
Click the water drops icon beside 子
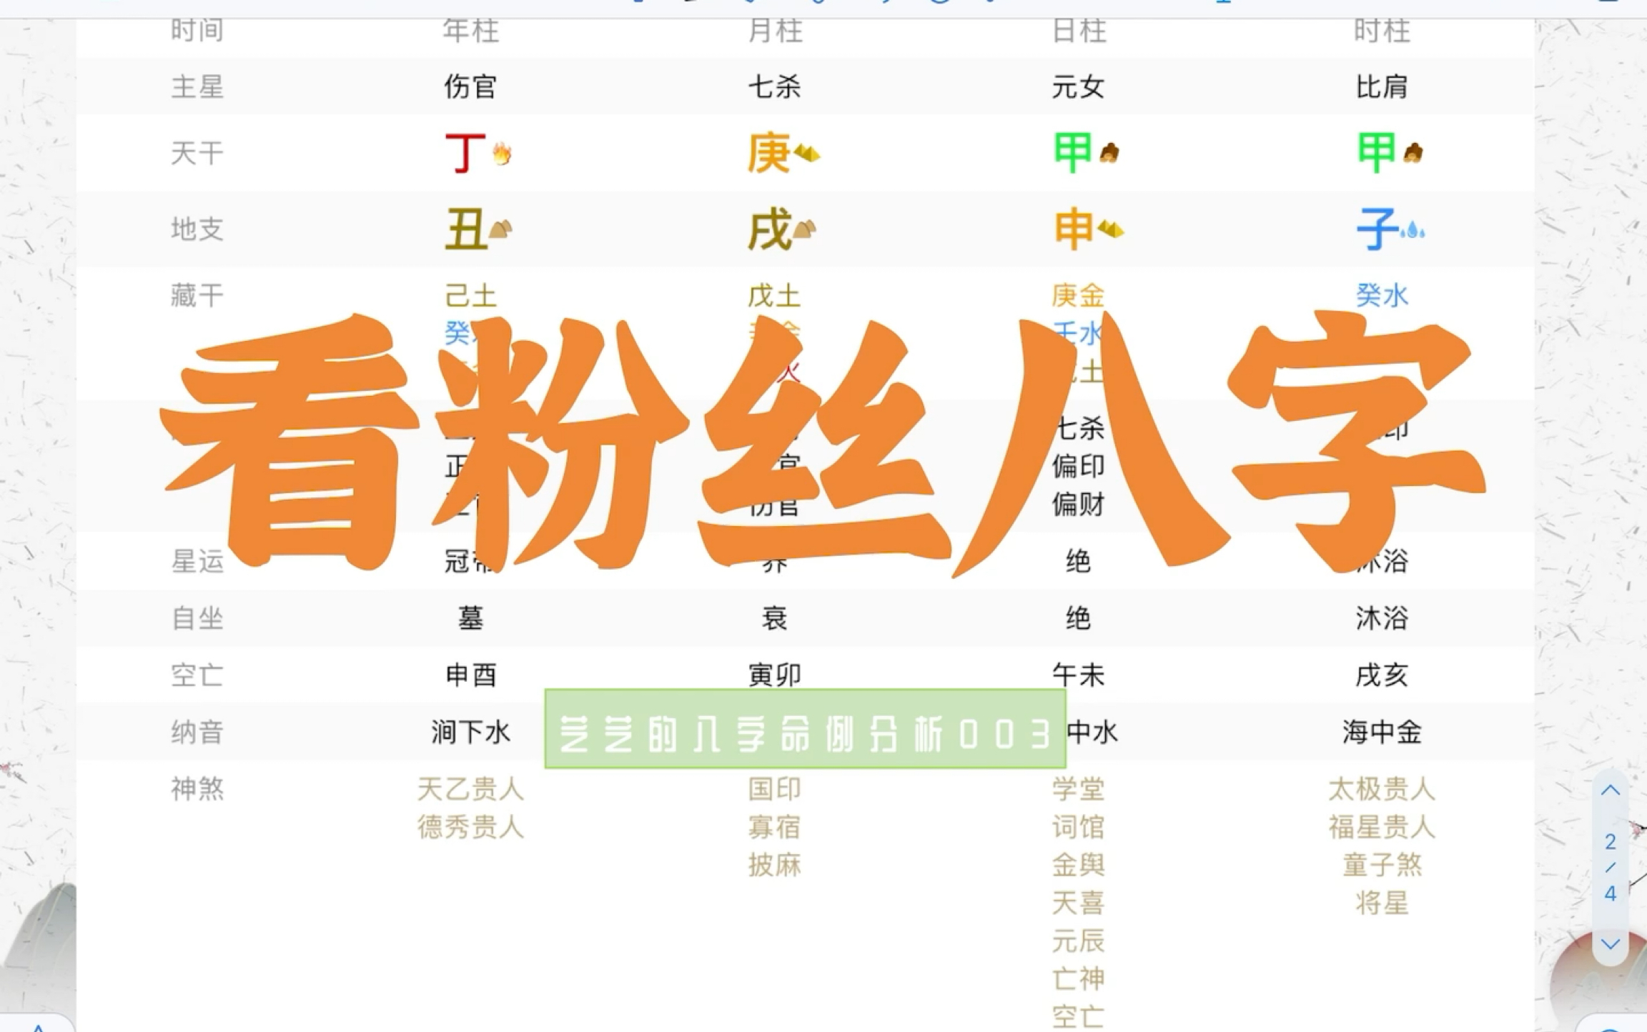[x=1413, y=231]
